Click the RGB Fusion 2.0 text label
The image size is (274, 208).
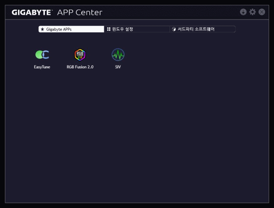[80, 67]
